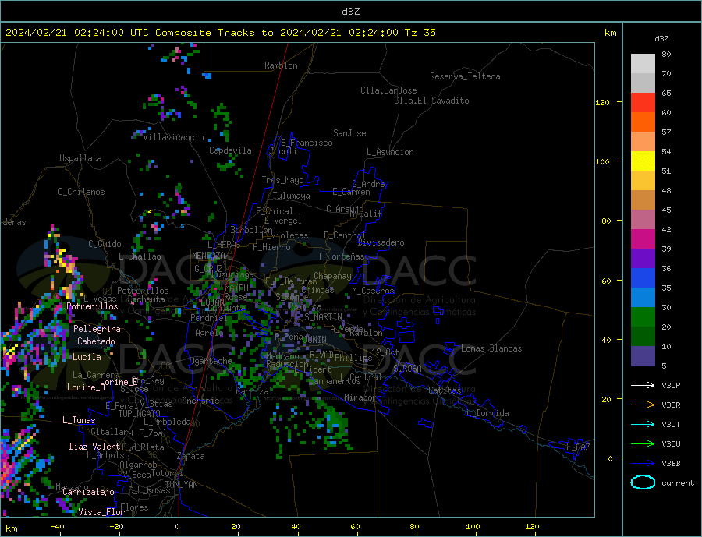Select the magenta 39-42 dBZ swatch
Image resolution: width=702 pixels, height=537 pixels.
(x=643, y=239)
